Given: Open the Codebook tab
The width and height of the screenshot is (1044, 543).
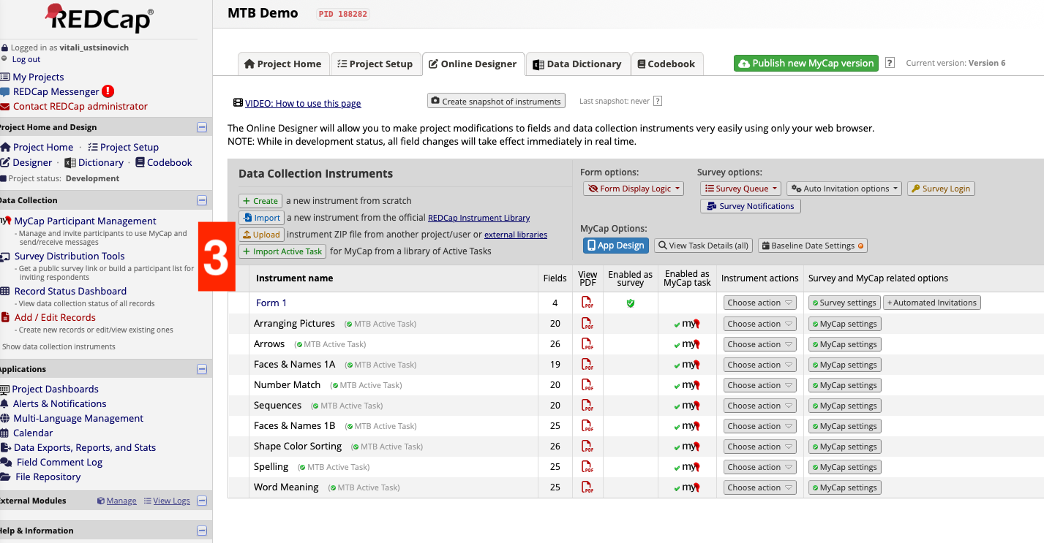Looking at the screenshot, I should (x=666, y=64).
